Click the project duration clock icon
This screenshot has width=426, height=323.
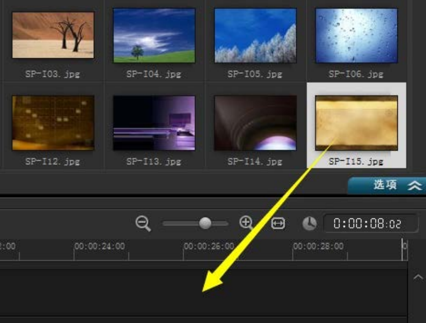(309, 224)
